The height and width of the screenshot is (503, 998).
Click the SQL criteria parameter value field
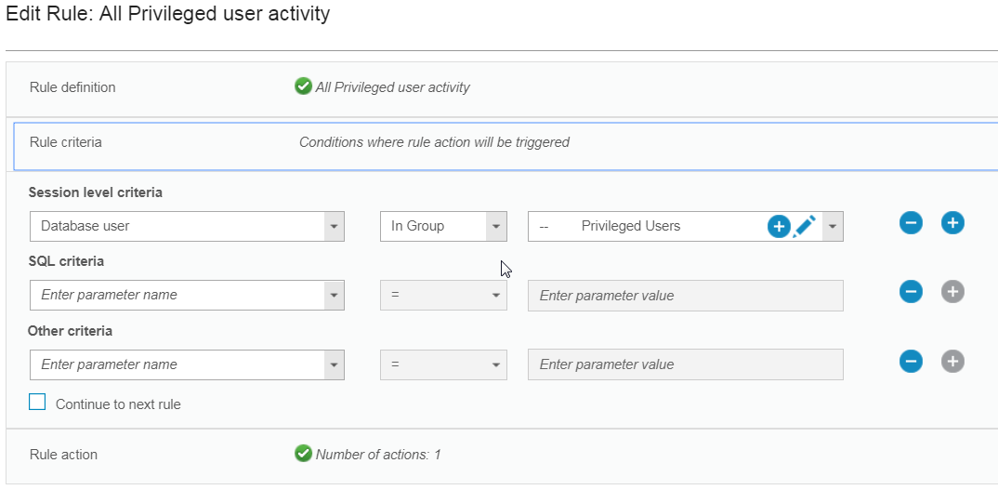click(x=685, y=296)
